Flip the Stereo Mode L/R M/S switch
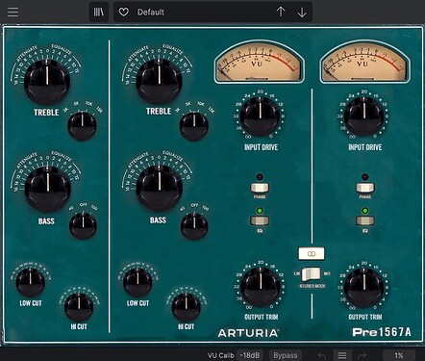 [x=312, y=273]
